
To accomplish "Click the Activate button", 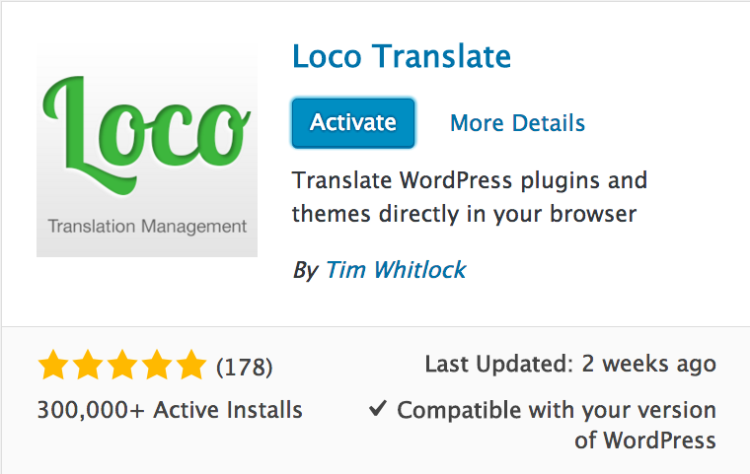I will (x=352, y=123).
